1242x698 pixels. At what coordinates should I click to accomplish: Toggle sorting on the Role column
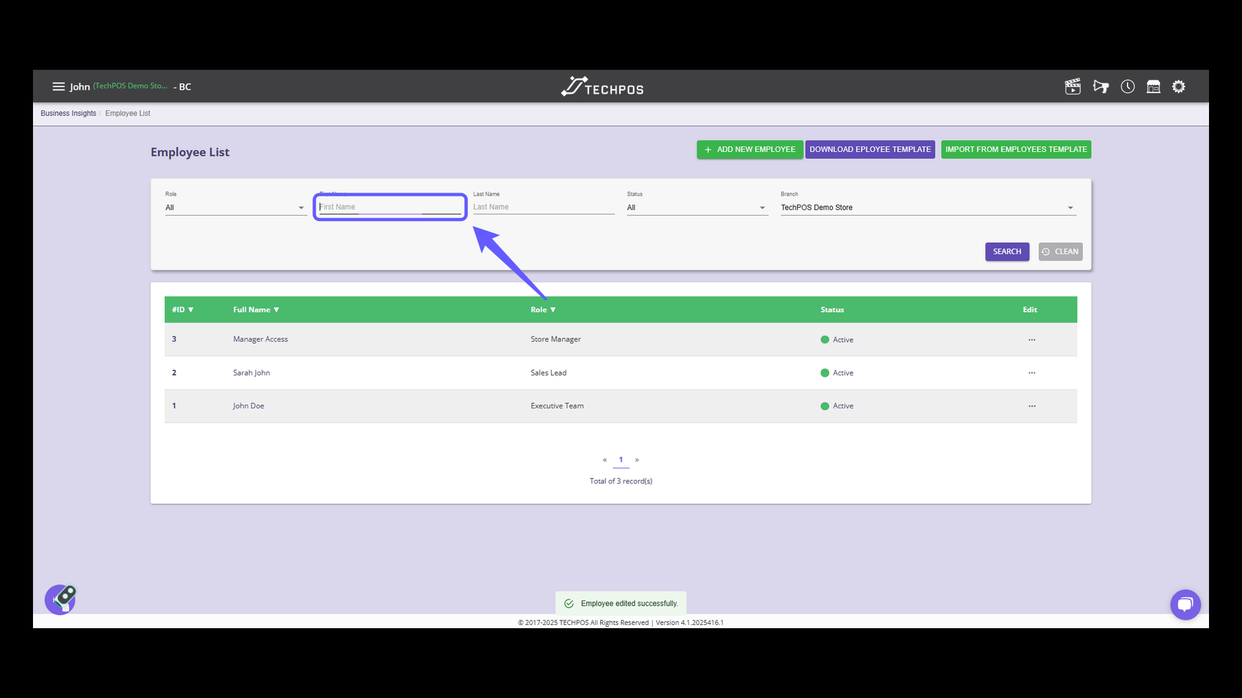click(543, 309)
